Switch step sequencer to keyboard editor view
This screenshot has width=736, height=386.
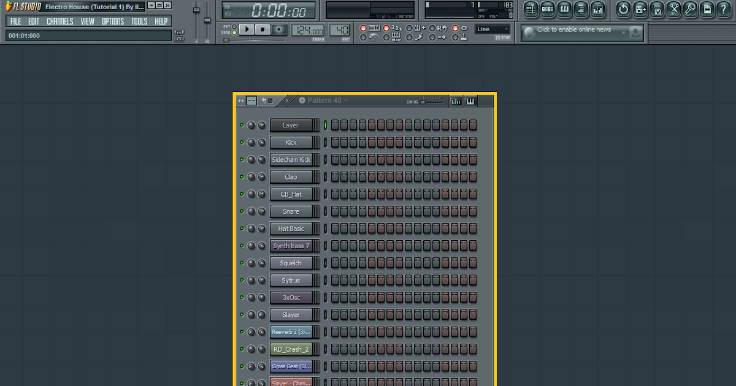point(470,100)
